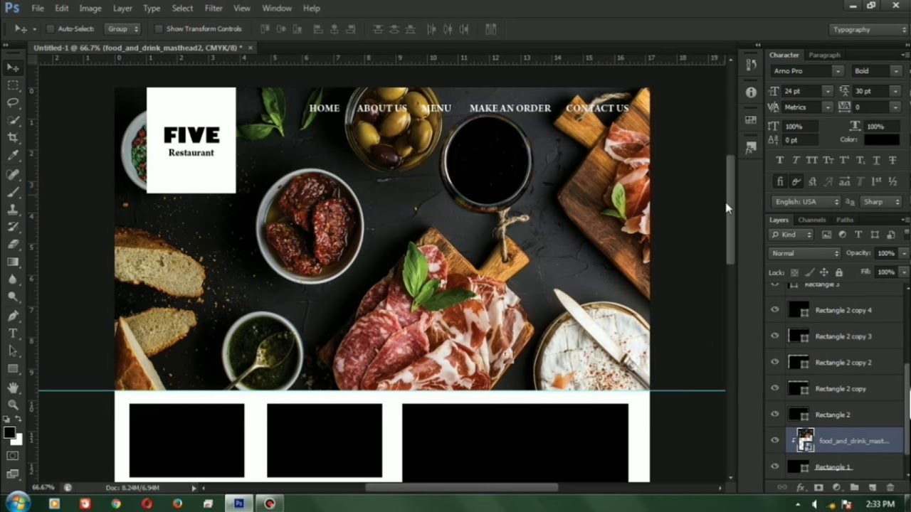This screenshot has height=512, width=911.
Task: Hide the Rectangle 1 layer
Action: point(775,466)
